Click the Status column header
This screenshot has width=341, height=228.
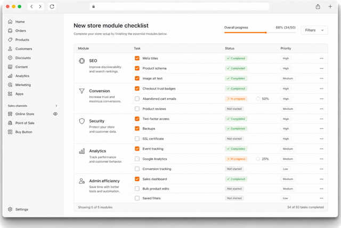point(230,48)
